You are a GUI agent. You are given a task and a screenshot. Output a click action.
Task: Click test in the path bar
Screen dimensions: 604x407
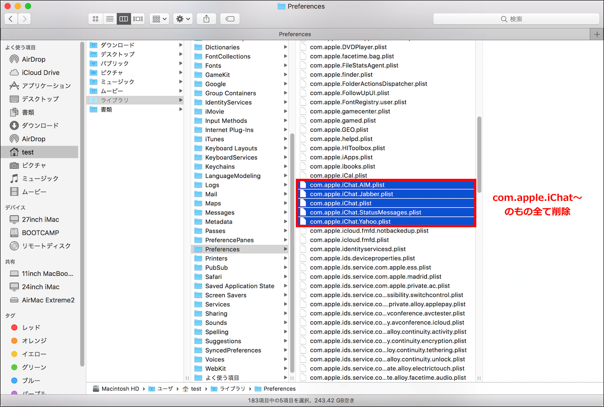[192, 389]
